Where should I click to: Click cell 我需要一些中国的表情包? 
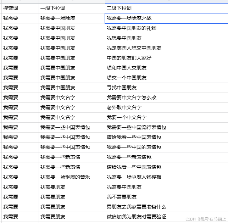(x=167, y=147)
